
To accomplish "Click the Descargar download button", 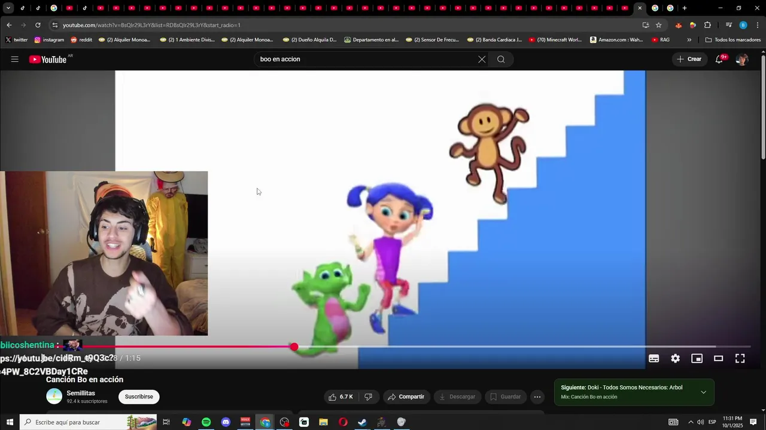I will (x=457, y=397).
